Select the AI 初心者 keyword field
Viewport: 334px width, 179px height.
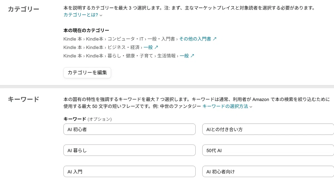coord(129,129)
